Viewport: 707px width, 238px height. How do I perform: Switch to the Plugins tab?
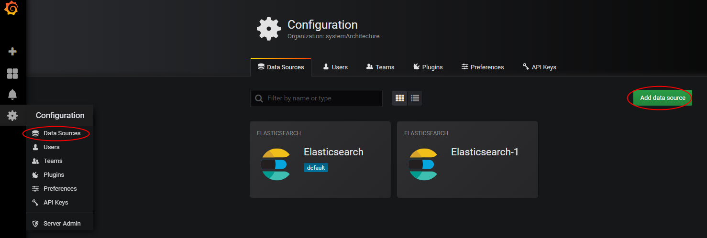pos(428,67)
